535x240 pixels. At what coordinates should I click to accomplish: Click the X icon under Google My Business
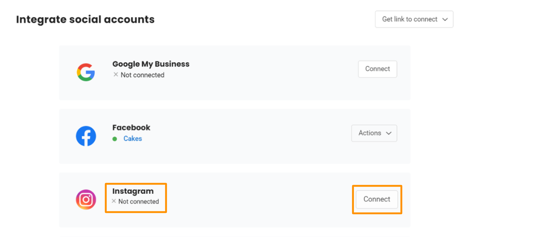tap(116, 75)
